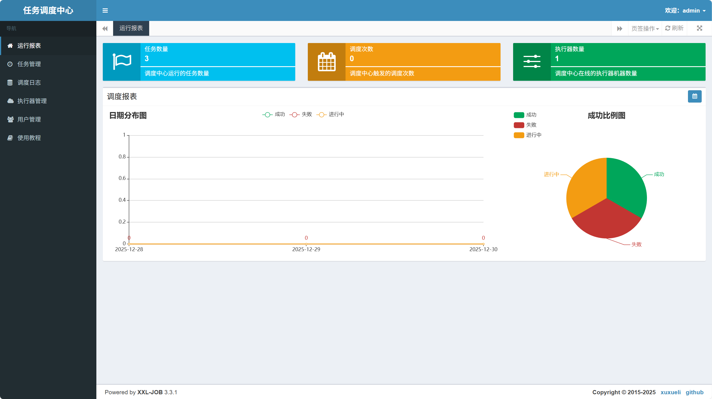Open the github footer link

point(694,392)
